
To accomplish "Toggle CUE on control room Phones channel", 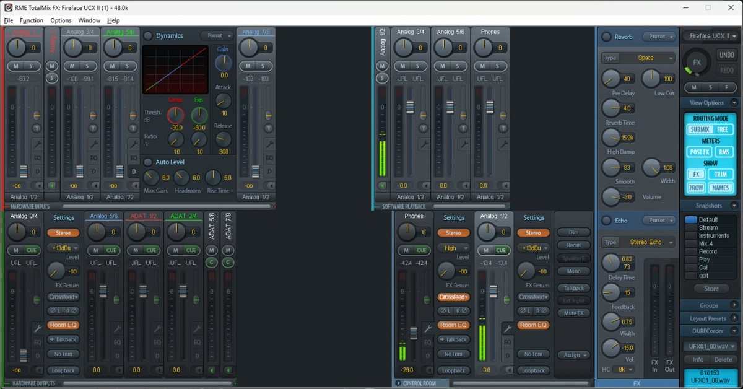I will [x=421, y=250].
